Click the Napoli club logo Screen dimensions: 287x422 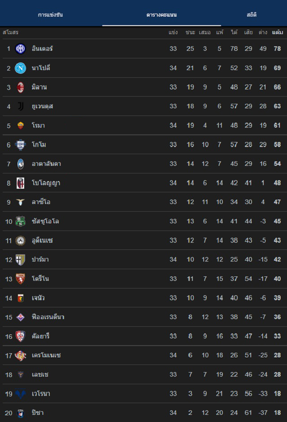tap(21, 68)
